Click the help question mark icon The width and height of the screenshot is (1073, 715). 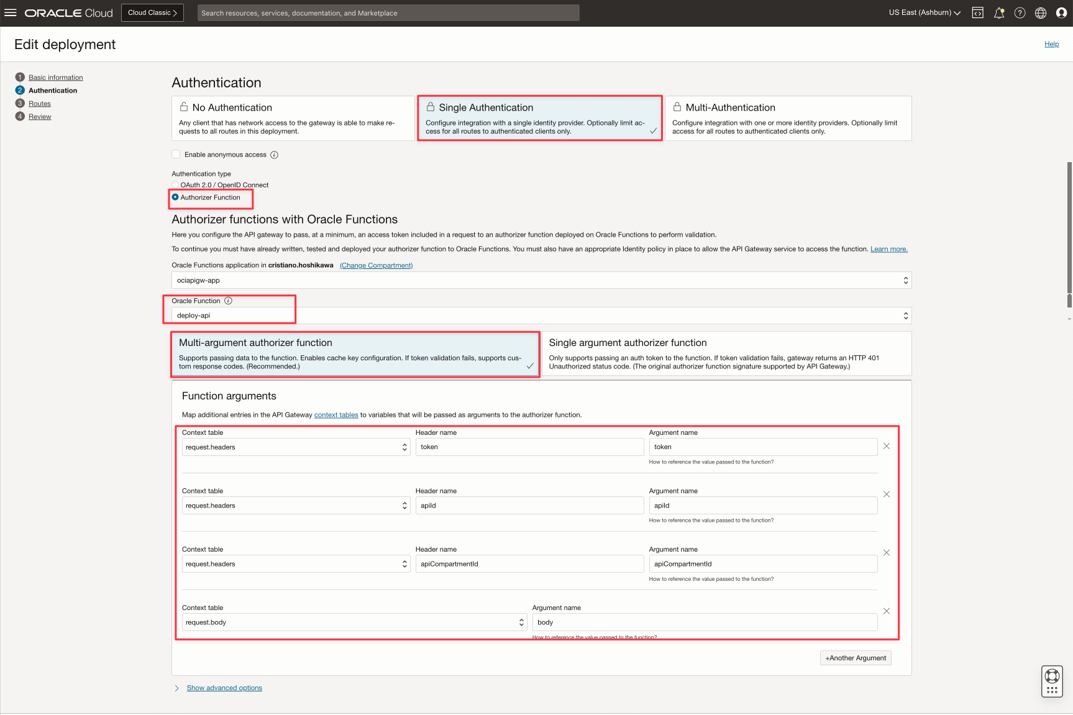coord(1020,12)
